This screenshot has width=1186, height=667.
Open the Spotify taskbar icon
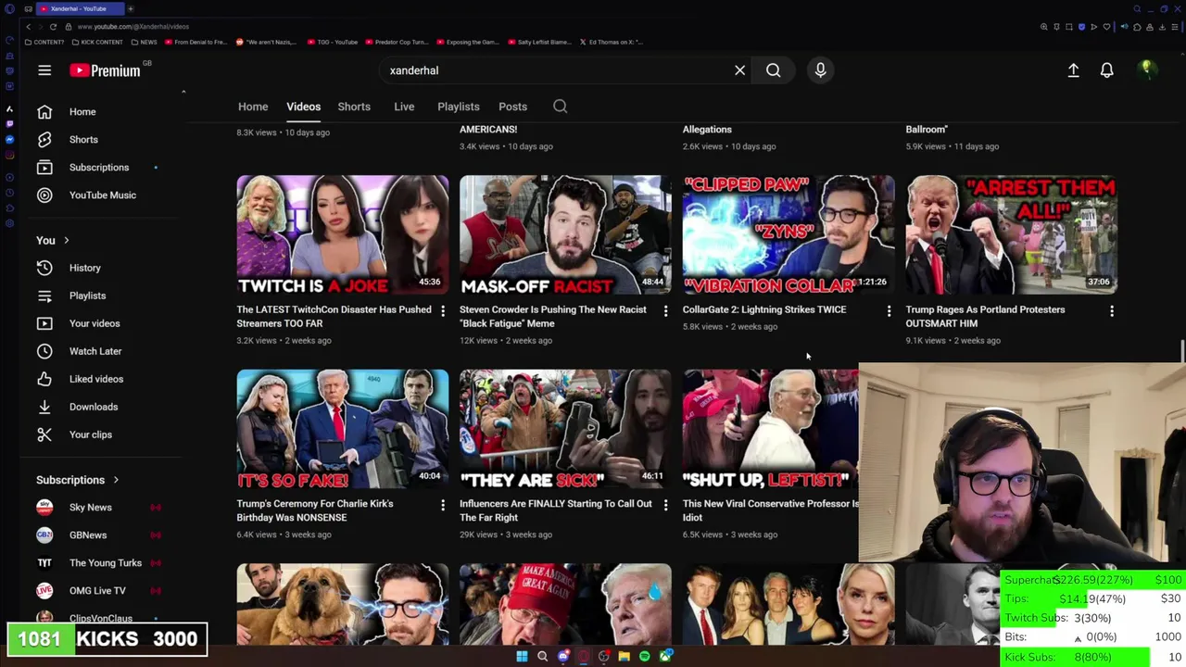[x=645, y=657]
